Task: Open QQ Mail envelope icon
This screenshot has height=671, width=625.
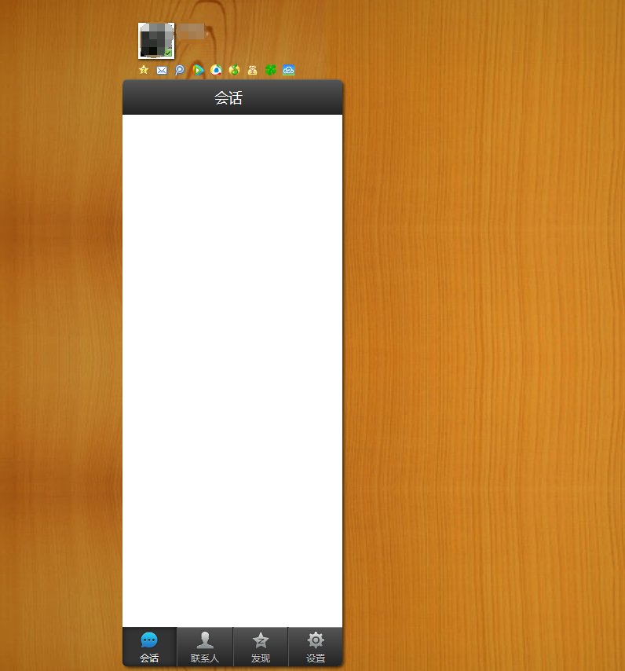Action: pyautogui.click(x=162, y=70)
